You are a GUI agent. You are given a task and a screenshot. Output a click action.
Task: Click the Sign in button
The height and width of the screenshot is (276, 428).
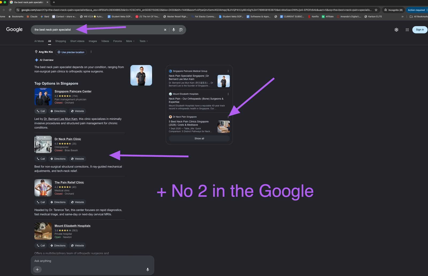[420, 30]
